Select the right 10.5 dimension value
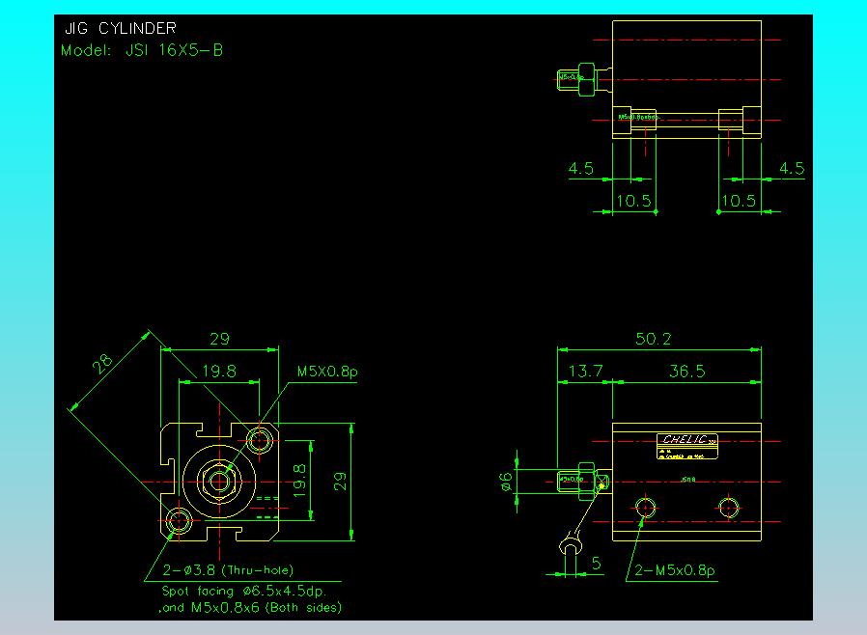This screenshot has width=867, height=635. click(x=739, y=201)
